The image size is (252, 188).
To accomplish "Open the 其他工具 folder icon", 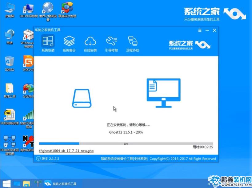I will [x=10, y=90].
